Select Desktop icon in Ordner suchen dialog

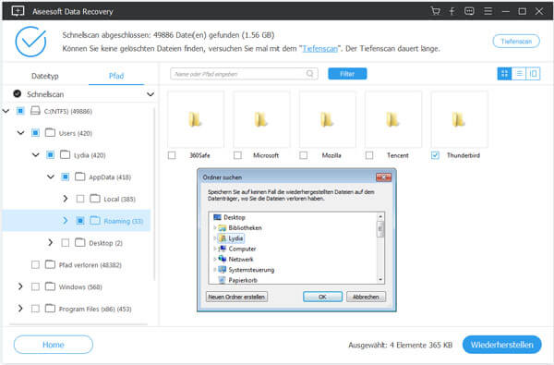217,217
